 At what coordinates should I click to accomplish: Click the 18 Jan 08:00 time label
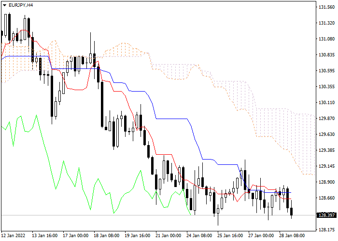click(x=107, y=236)
